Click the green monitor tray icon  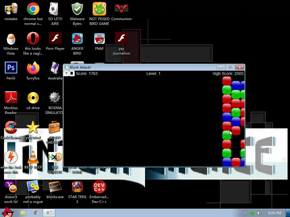(252, 213)
